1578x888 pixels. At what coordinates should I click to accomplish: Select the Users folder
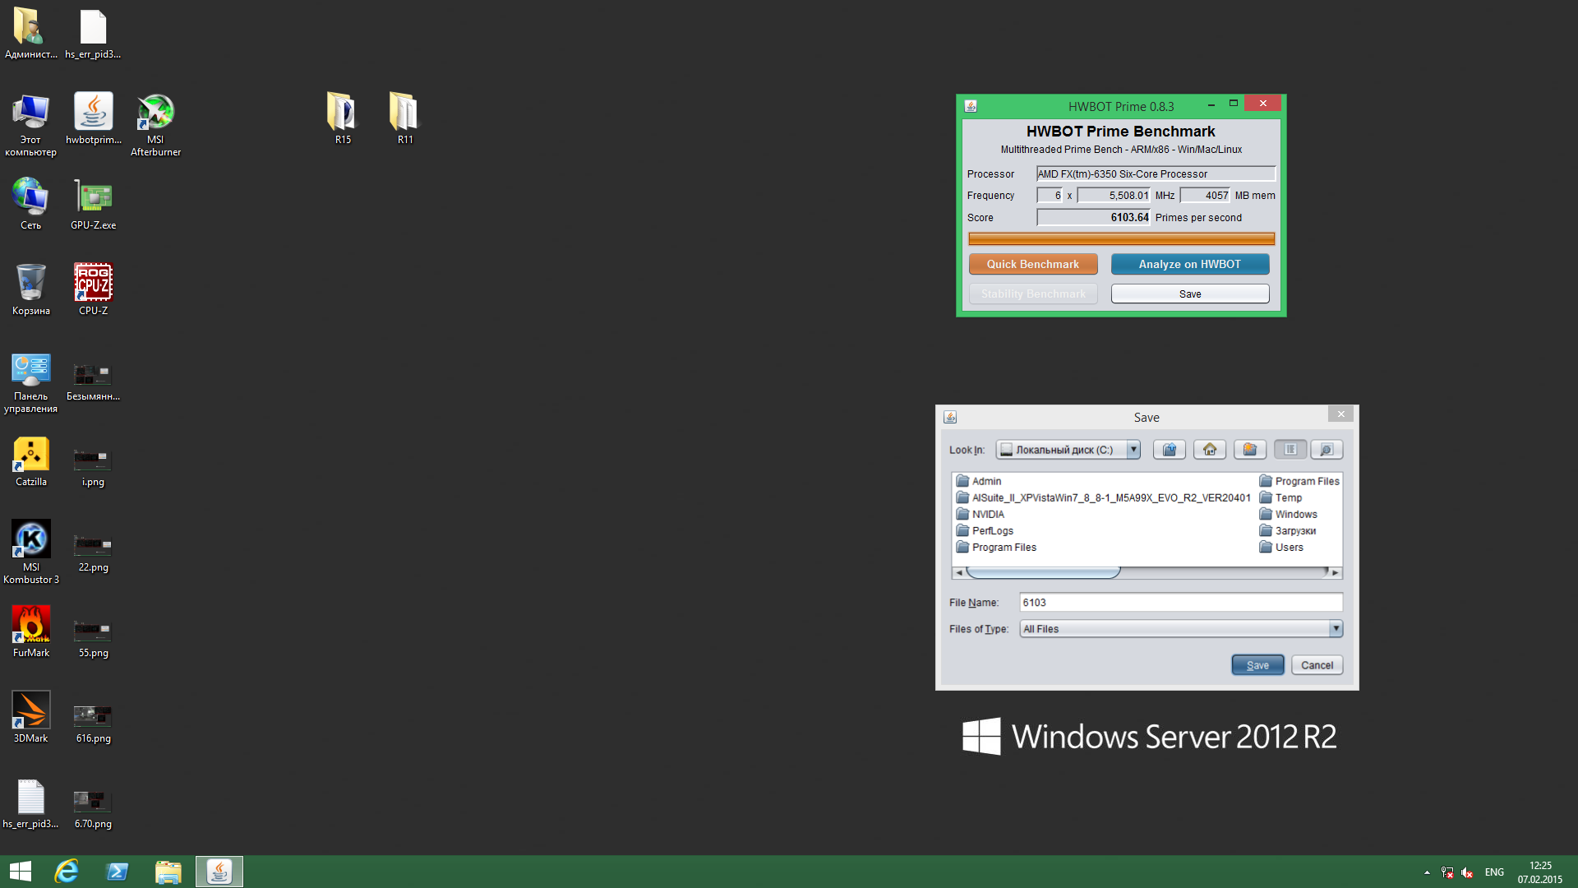point(1281,547)
